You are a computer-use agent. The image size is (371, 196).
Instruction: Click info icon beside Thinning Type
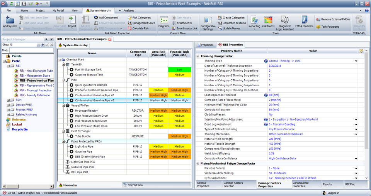point(266,61)
